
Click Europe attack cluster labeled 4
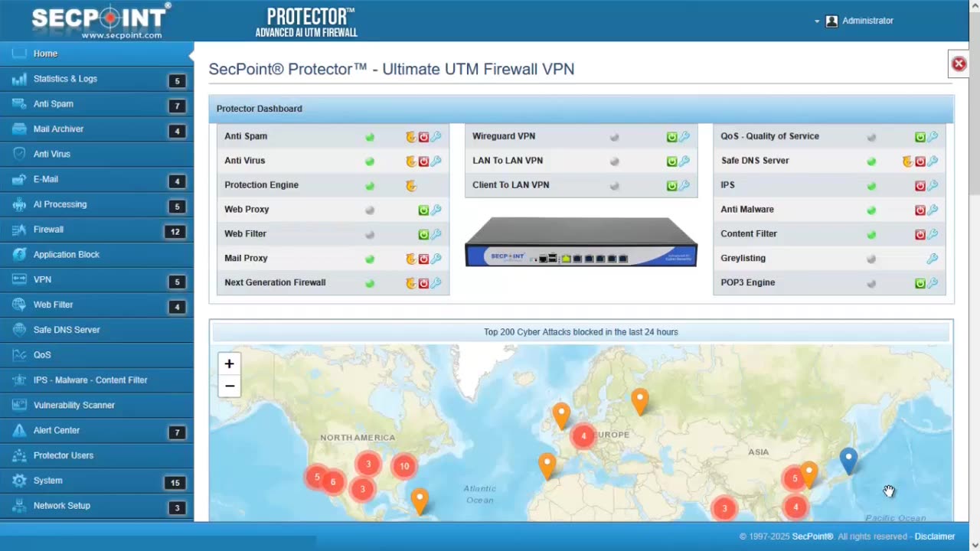583,436
